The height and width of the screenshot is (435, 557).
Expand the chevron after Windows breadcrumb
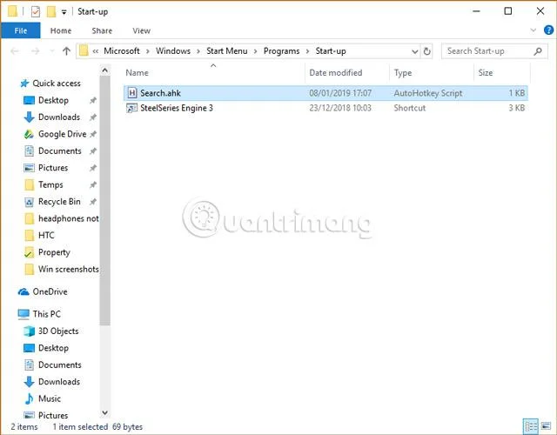coord(198,51)
